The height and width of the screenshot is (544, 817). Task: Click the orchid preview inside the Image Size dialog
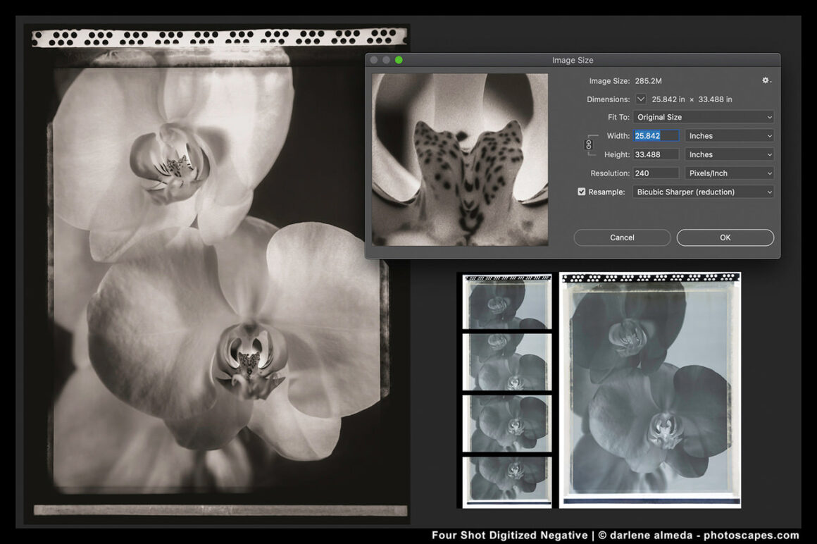click(460, 160)
